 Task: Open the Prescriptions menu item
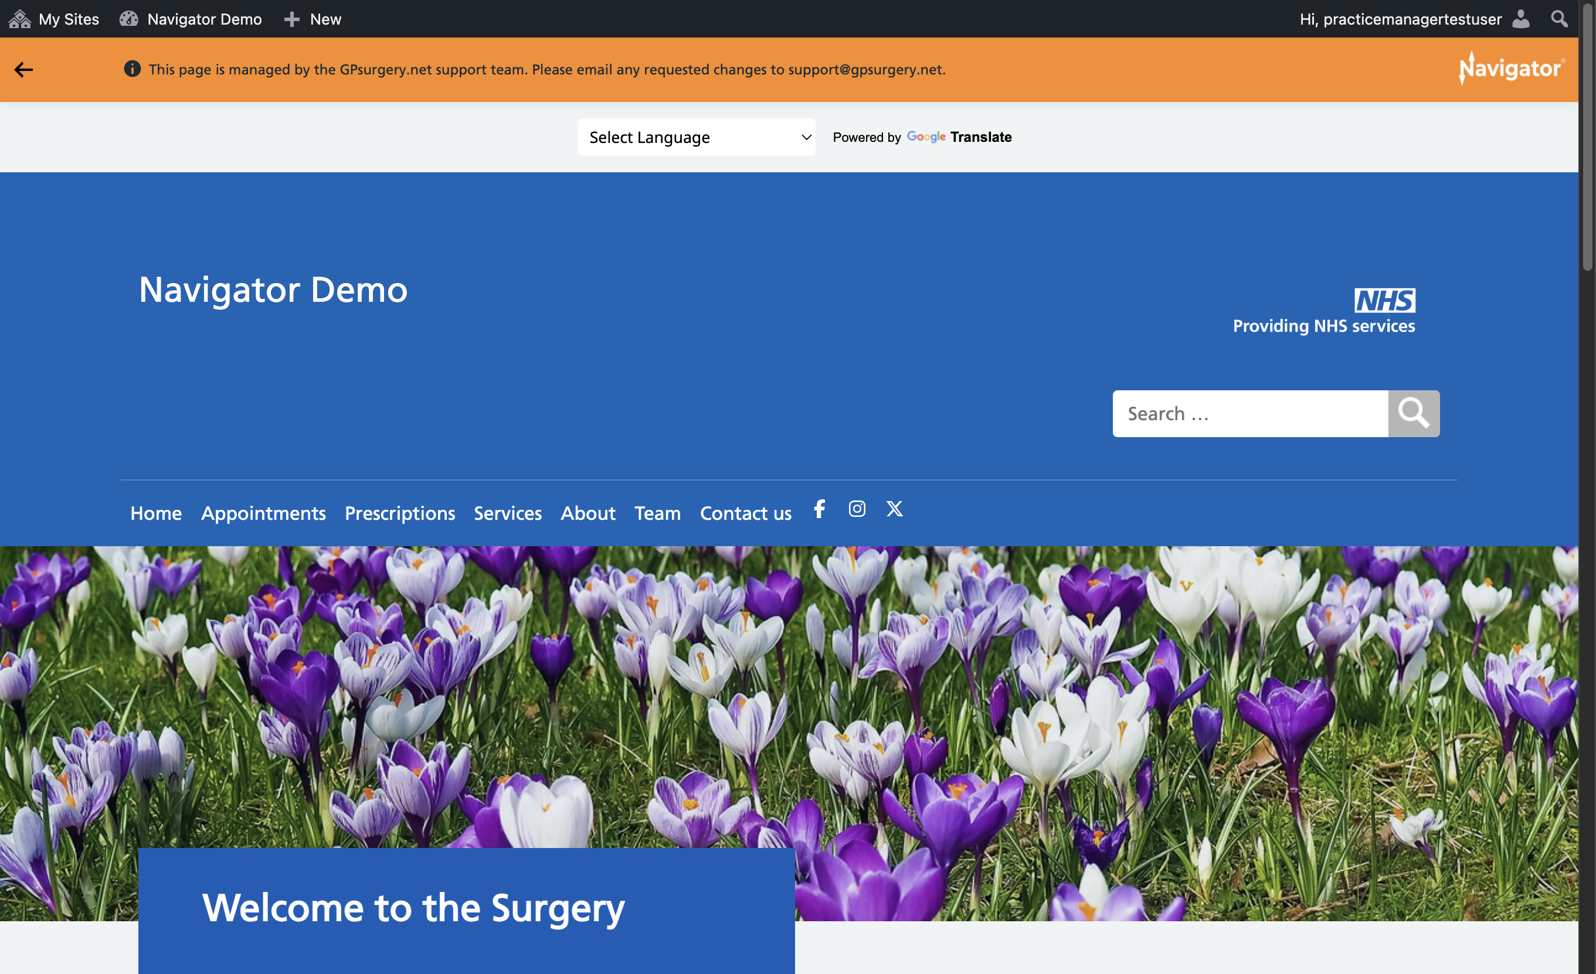click(x=400, y=513)
